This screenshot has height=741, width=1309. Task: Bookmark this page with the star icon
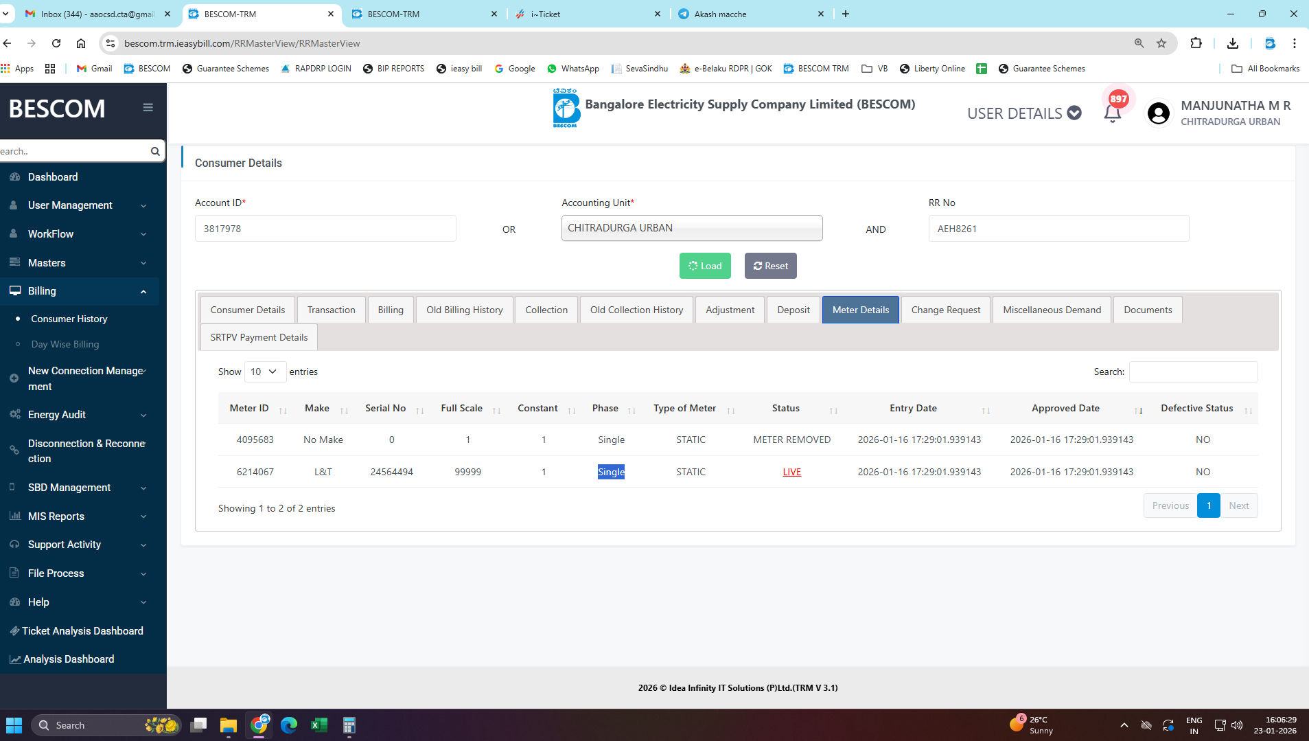1161,43
